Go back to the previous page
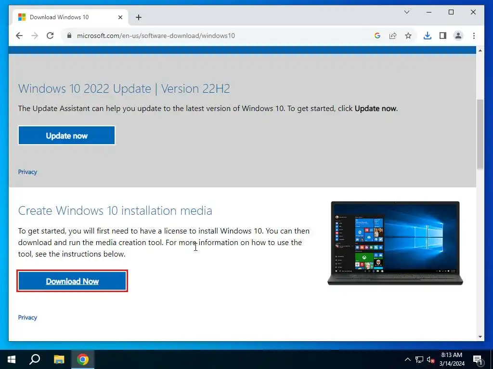Viewport: 493px width, 369px height. 19,36
